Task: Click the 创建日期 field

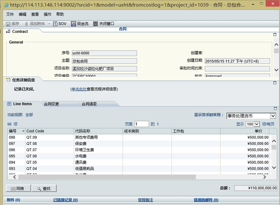Action: click(x=237, y=61)
